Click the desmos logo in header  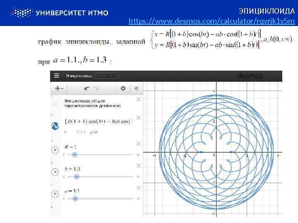[250, 76]
